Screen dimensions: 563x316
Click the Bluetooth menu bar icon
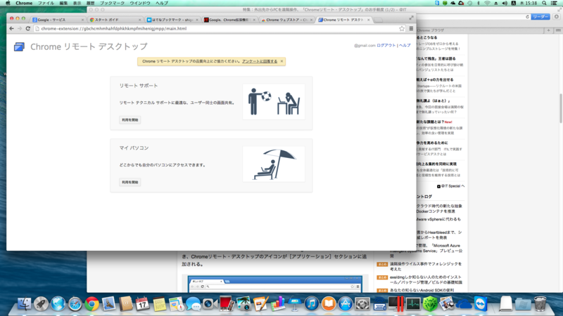(x=479, y=3)
